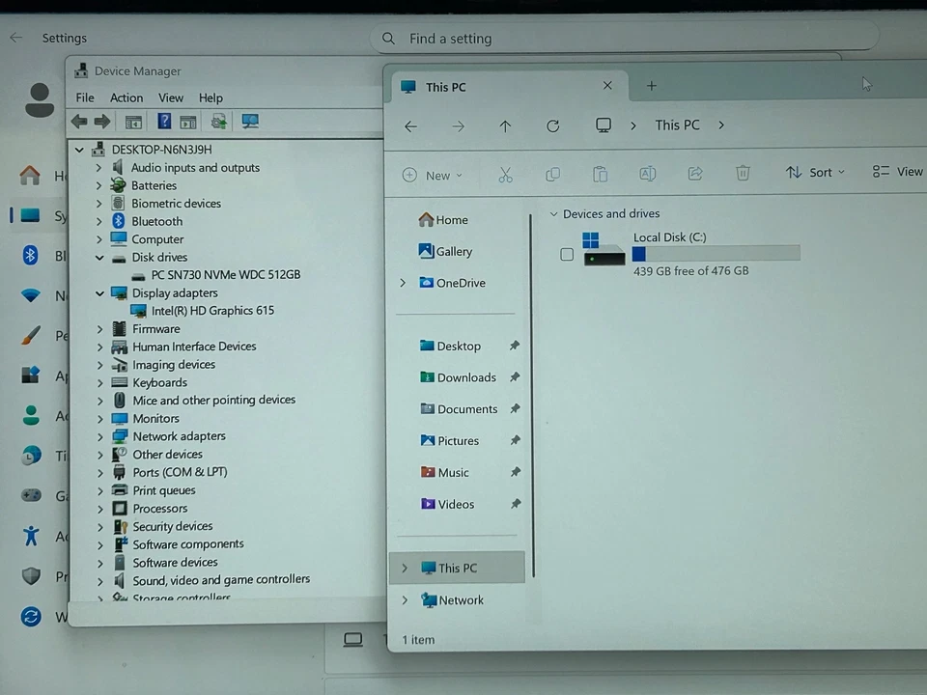Click the Find a setting search field

(624, 39)
